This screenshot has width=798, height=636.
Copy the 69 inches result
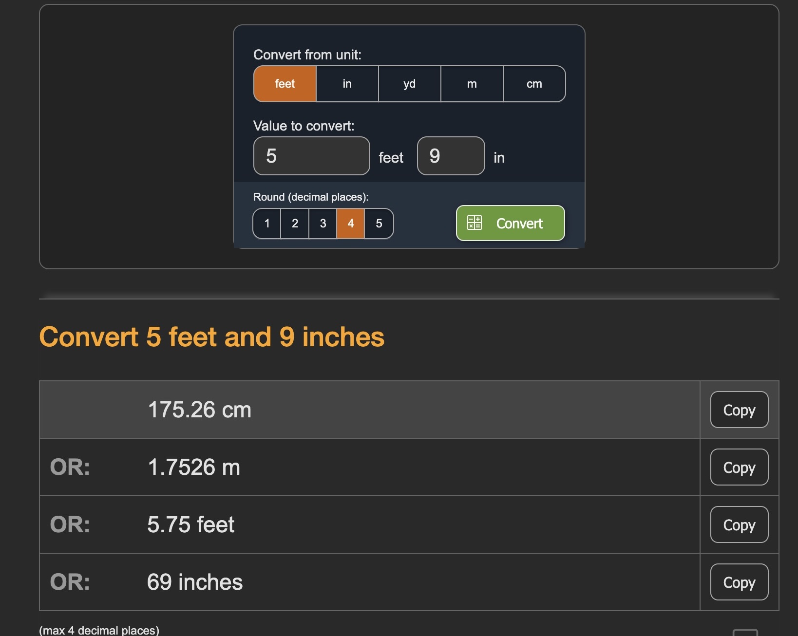pos(739,582)
